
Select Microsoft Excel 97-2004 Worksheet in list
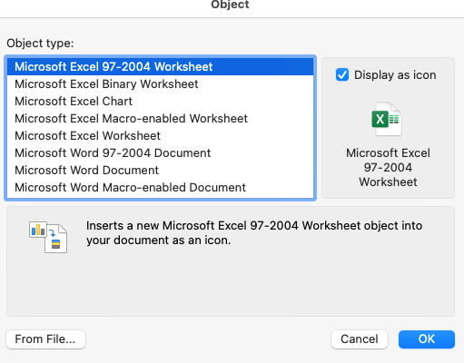pyautogui.click(x=160, y=66)
